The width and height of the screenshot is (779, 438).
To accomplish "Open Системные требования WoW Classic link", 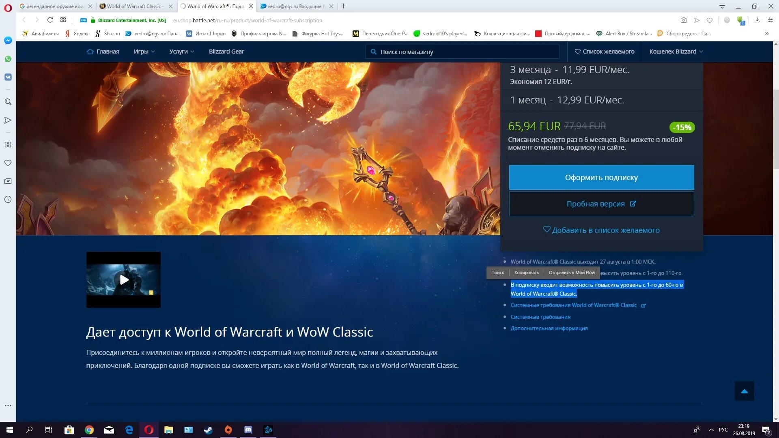I will (578, 305).
